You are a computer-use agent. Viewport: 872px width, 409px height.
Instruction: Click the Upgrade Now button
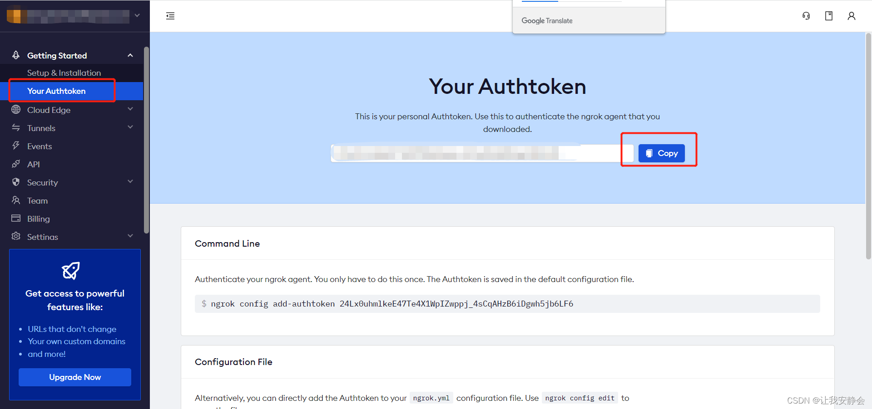tap(75, 377)
